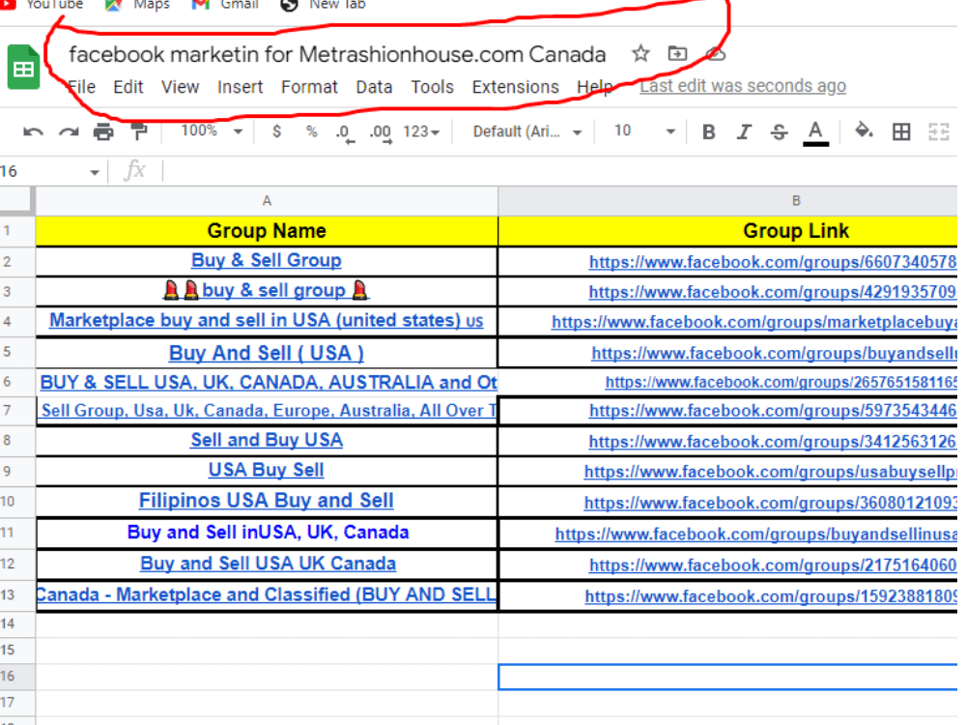Open the usabuysell facebook group URL
The image size is (966, 725).
pos(770,472)
